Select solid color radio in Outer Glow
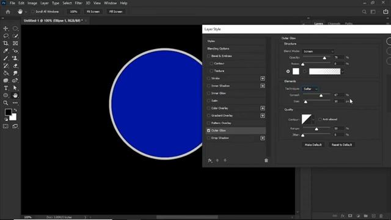The height and width of the screenshot is (220, 391). click(288, 71)
